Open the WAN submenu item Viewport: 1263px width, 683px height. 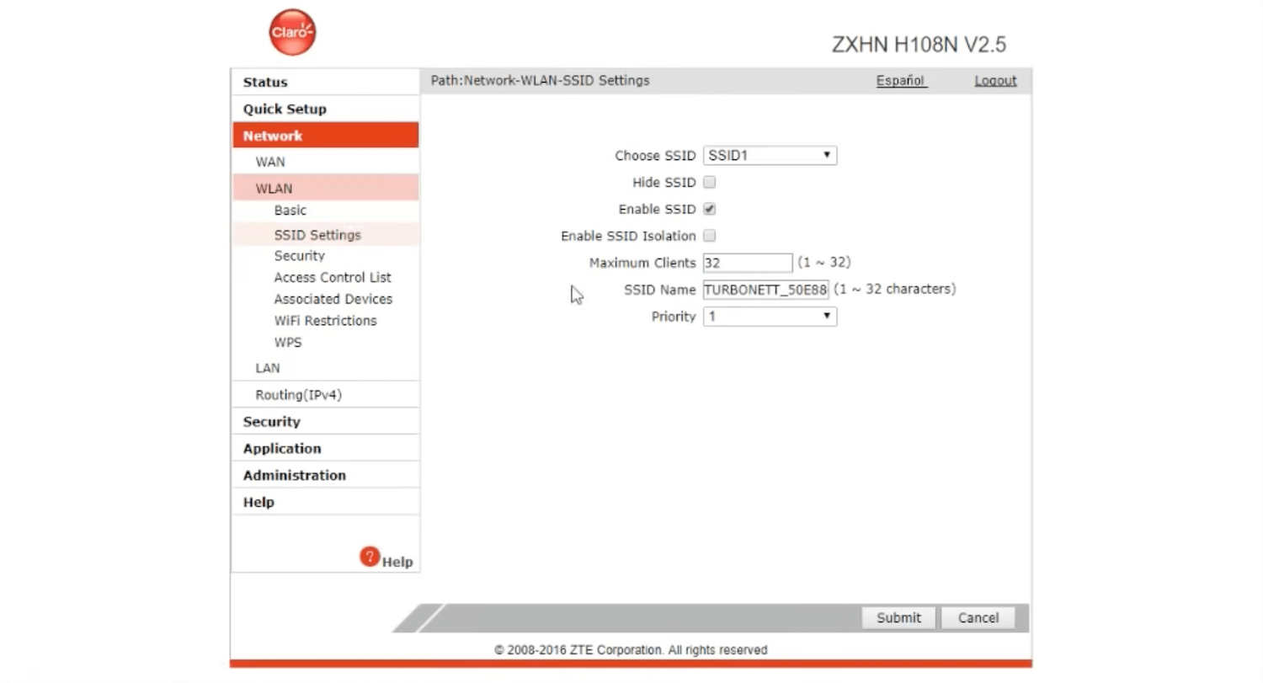pos(270,162)
